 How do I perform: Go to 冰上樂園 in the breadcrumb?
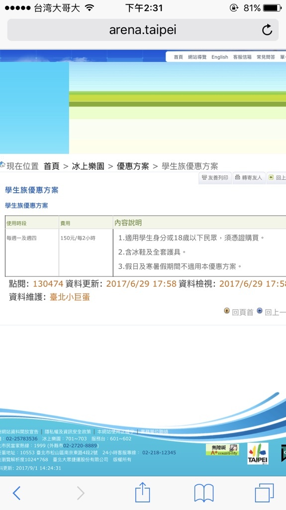tap(88, 166)
